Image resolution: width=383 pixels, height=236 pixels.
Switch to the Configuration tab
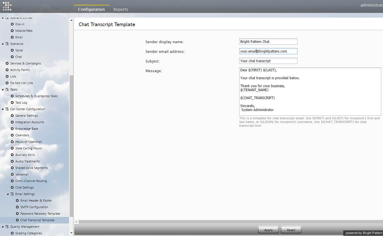click(91, 9)
